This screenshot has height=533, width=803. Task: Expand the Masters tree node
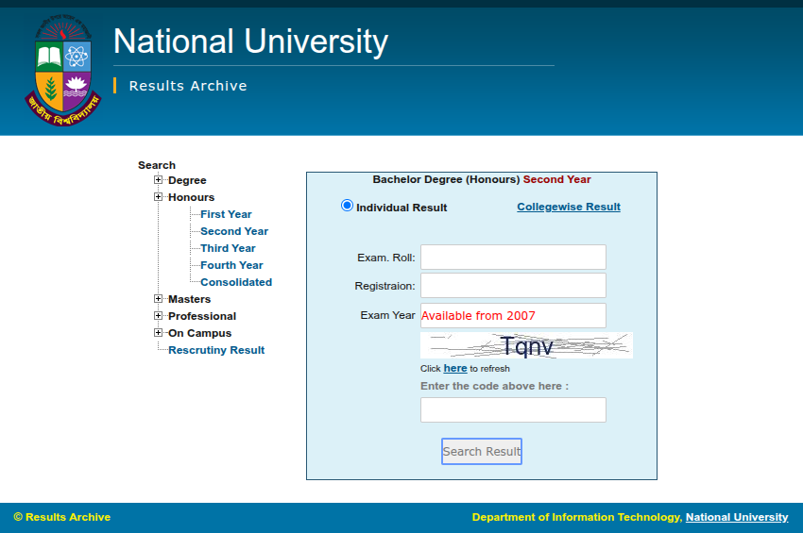click(x=159, y=298)
